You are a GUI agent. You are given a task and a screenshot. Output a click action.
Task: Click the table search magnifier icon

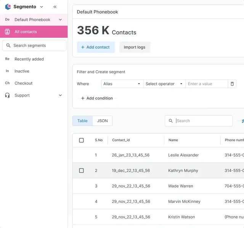(x=171, y=121)
